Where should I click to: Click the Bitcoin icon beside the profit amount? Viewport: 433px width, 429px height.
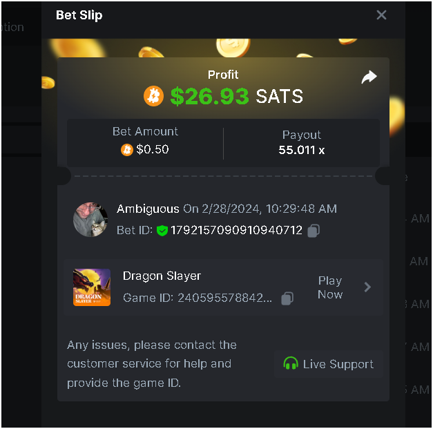coord(153,96)
